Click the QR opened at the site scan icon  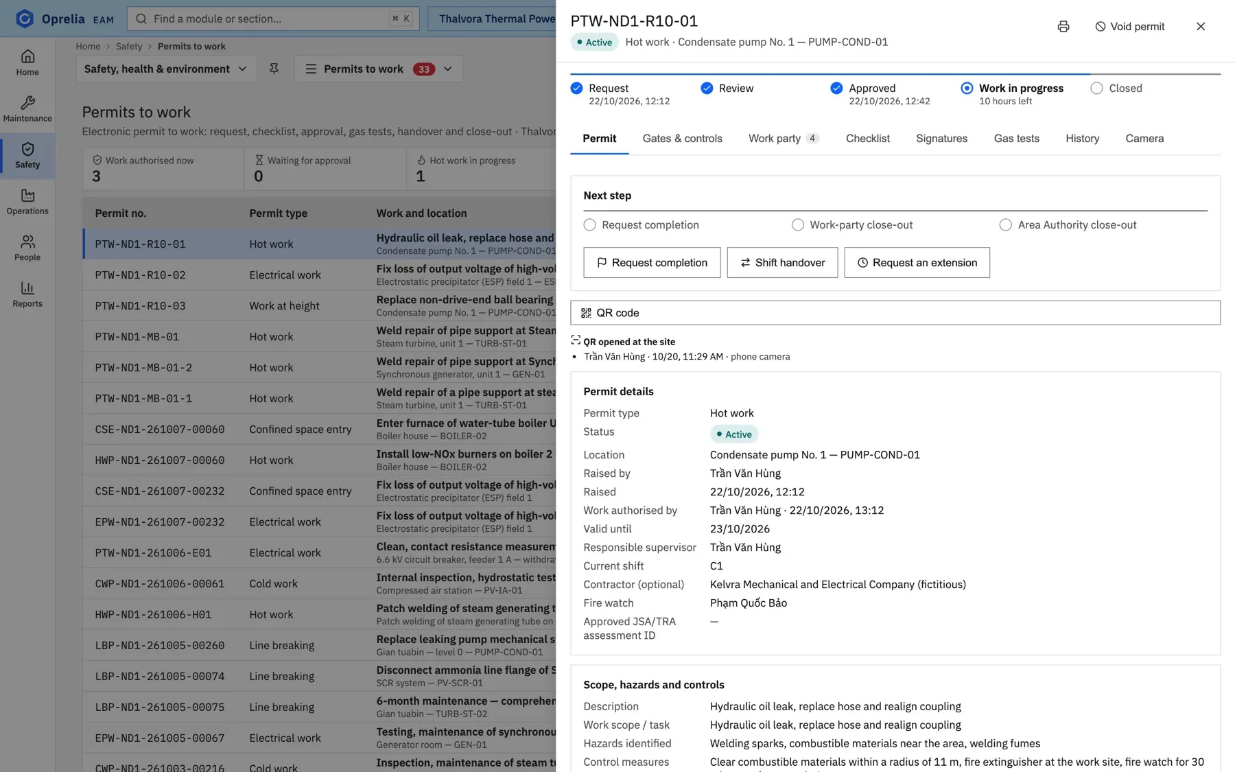coord(576,340)
